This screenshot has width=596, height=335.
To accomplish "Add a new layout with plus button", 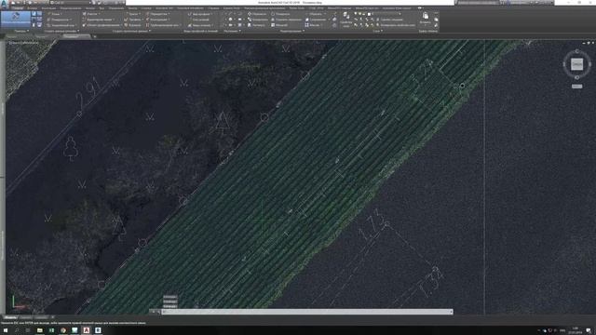I will (53, 317).
